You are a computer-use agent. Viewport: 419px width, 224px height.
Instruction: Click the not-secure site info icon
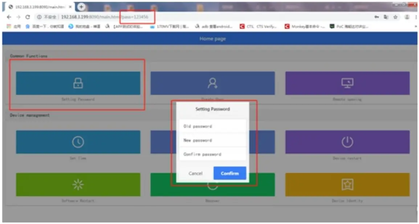[39, 17]
